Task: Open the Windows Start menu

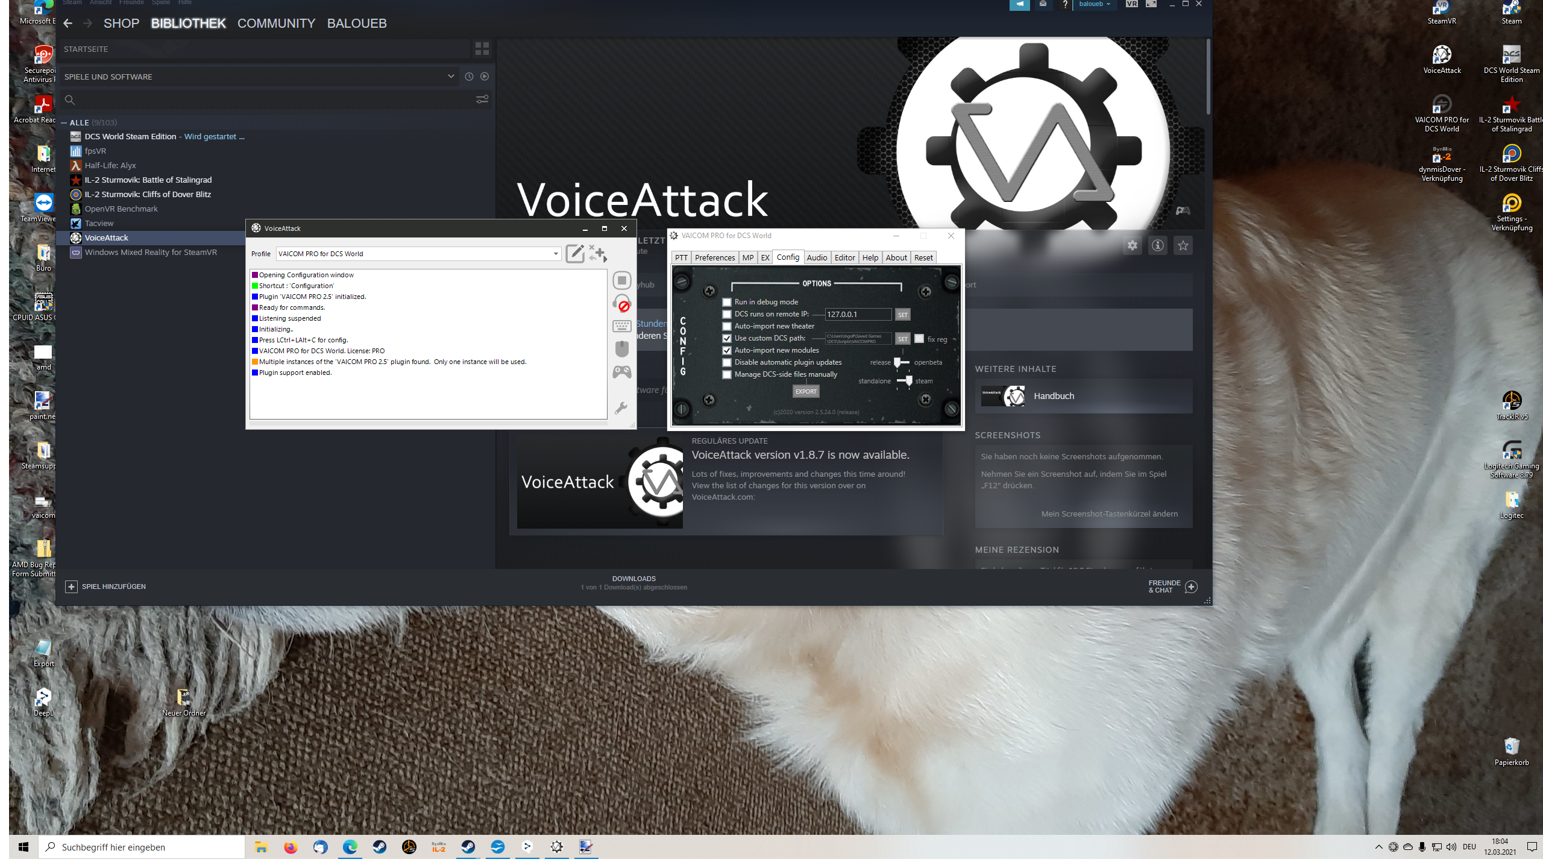Action: click(x=24, y=847)
